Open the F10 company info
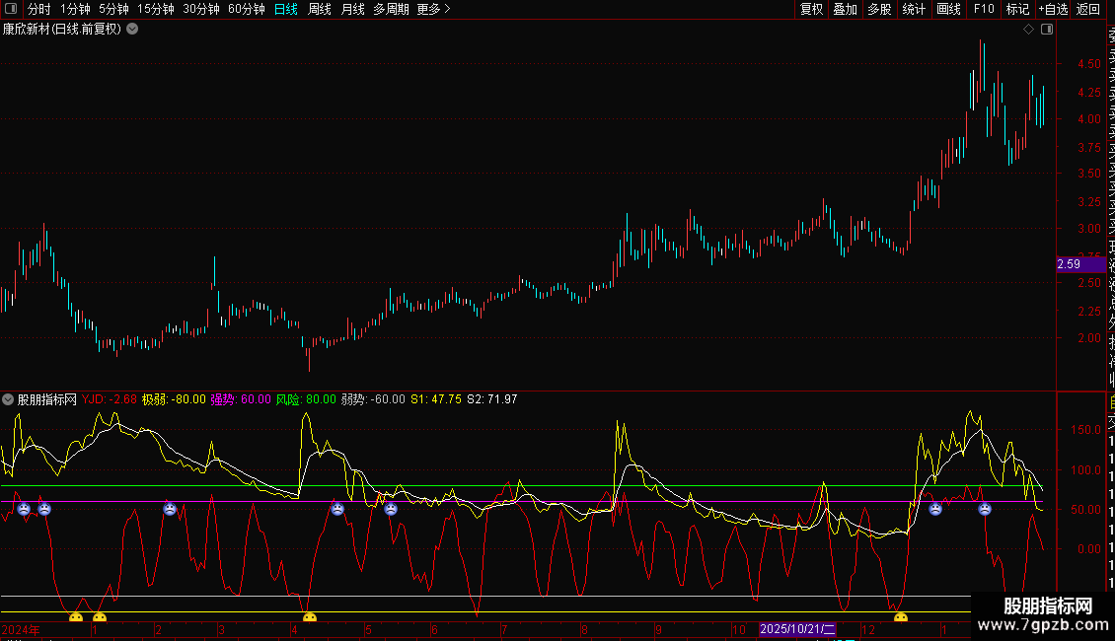 (x=983, y=9)
